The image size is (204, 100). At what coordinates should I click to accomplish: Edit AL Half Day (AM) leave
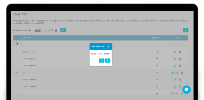click(x=175, y=59)
